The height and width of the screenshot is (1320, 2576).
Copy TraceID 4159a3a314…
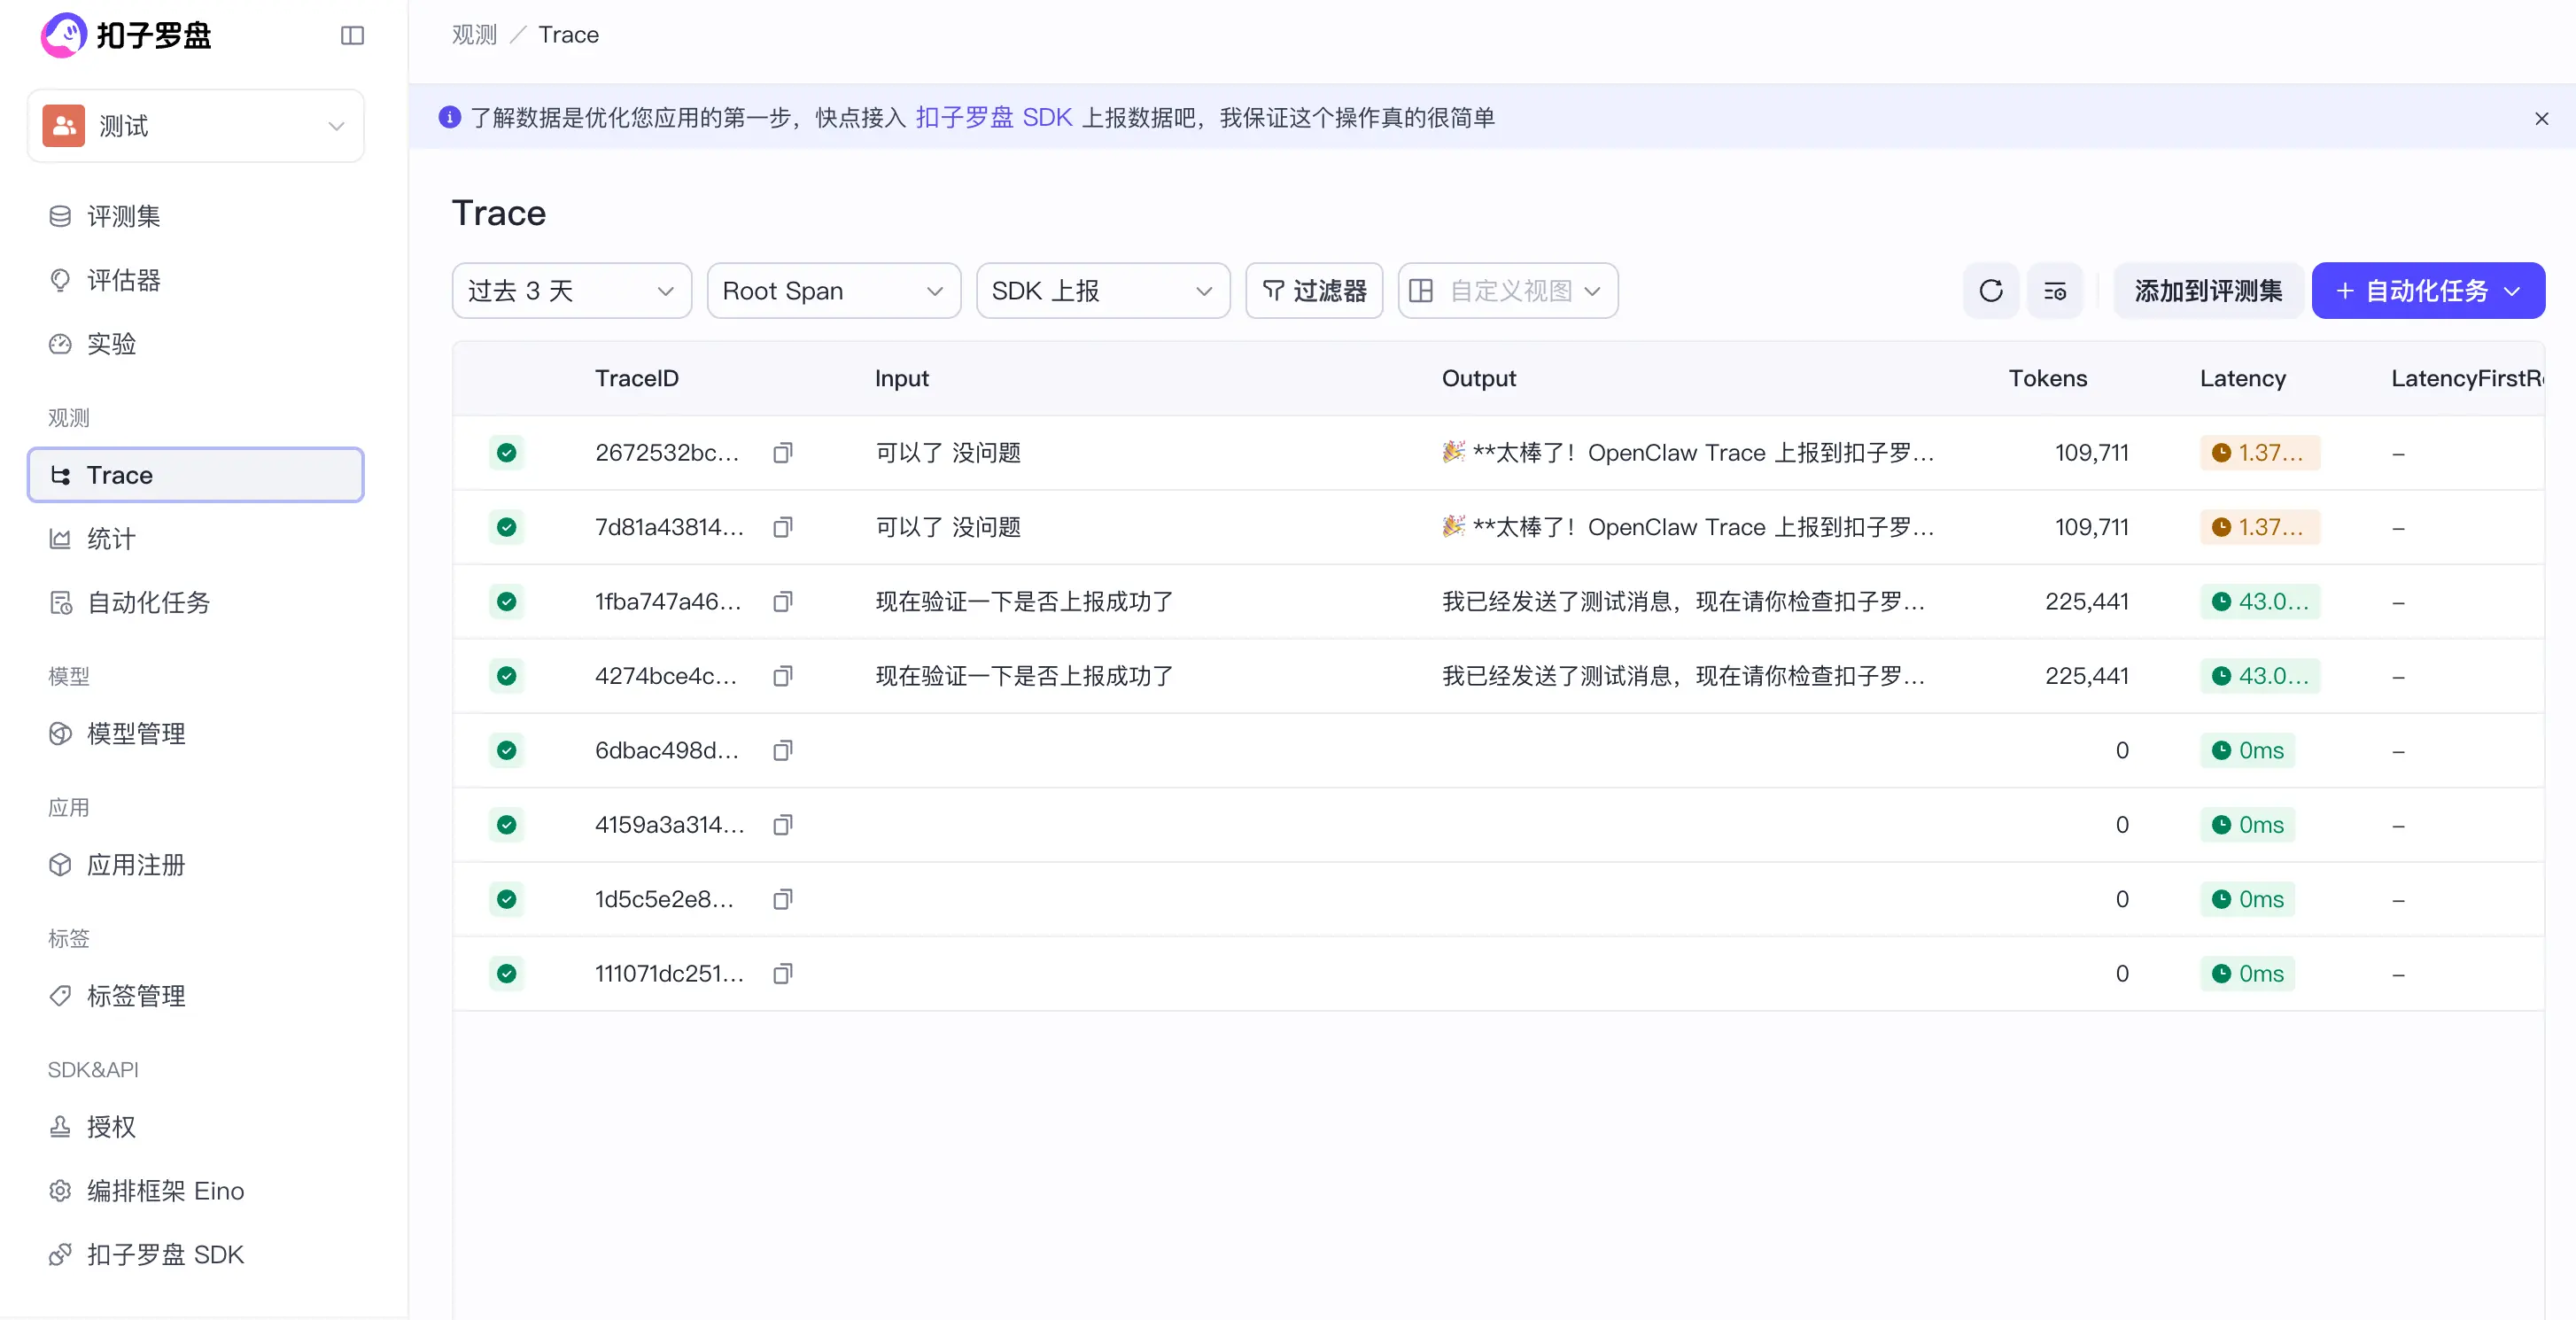tap(783, 825)
